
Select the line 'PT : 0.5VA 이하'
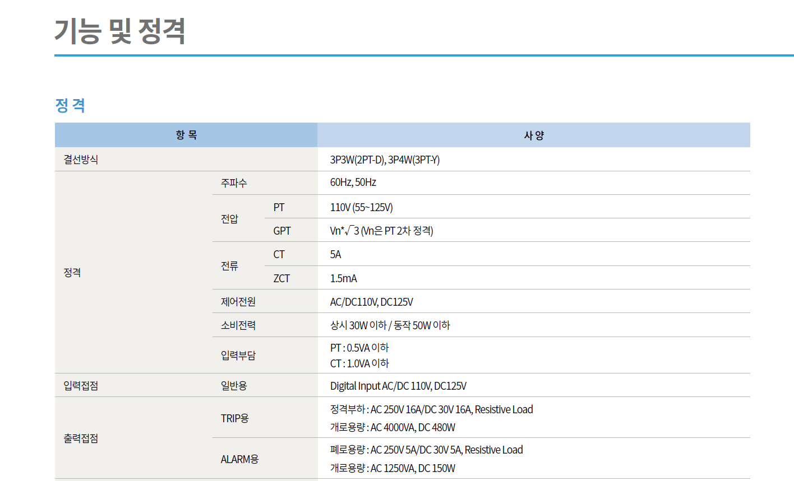coord(359,348)
